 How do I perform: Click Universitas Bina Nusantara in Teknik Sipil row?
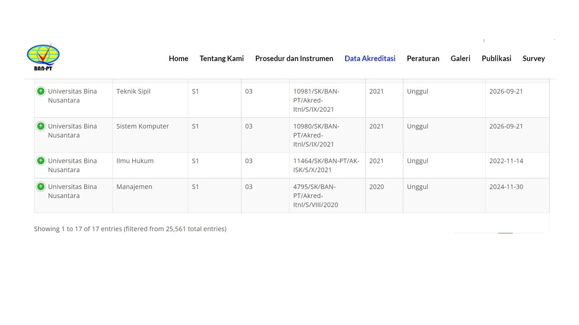72,96
